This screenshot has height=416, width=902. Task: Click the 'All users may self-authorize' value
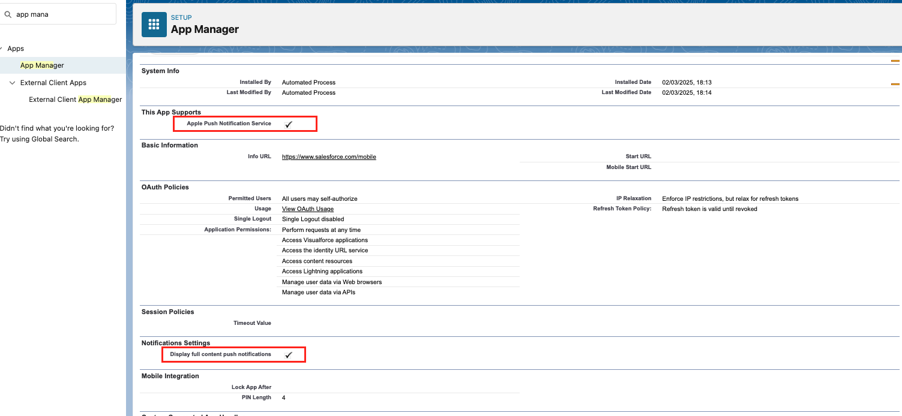click(x=319, y=198)
